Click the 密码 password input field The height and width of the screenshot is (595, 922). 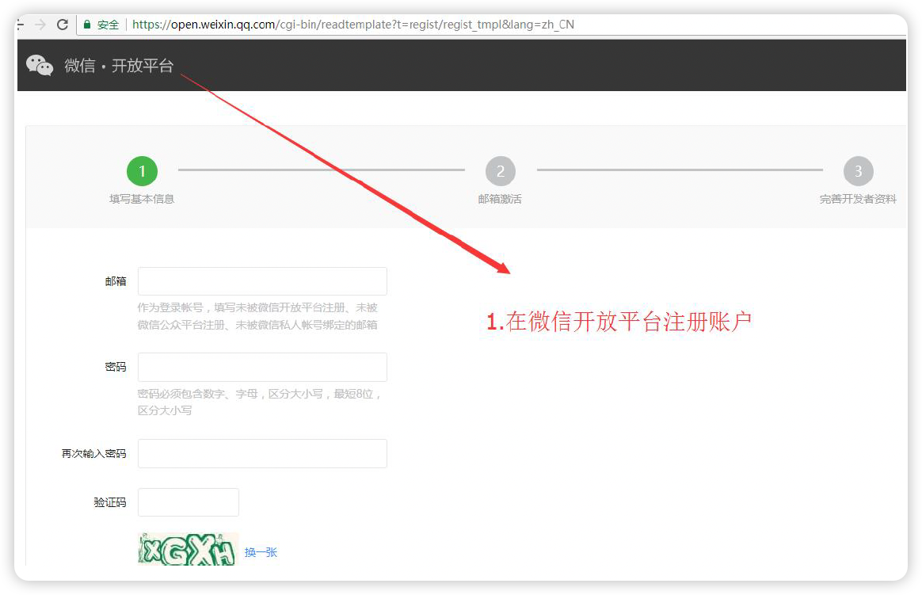point(262,368)
